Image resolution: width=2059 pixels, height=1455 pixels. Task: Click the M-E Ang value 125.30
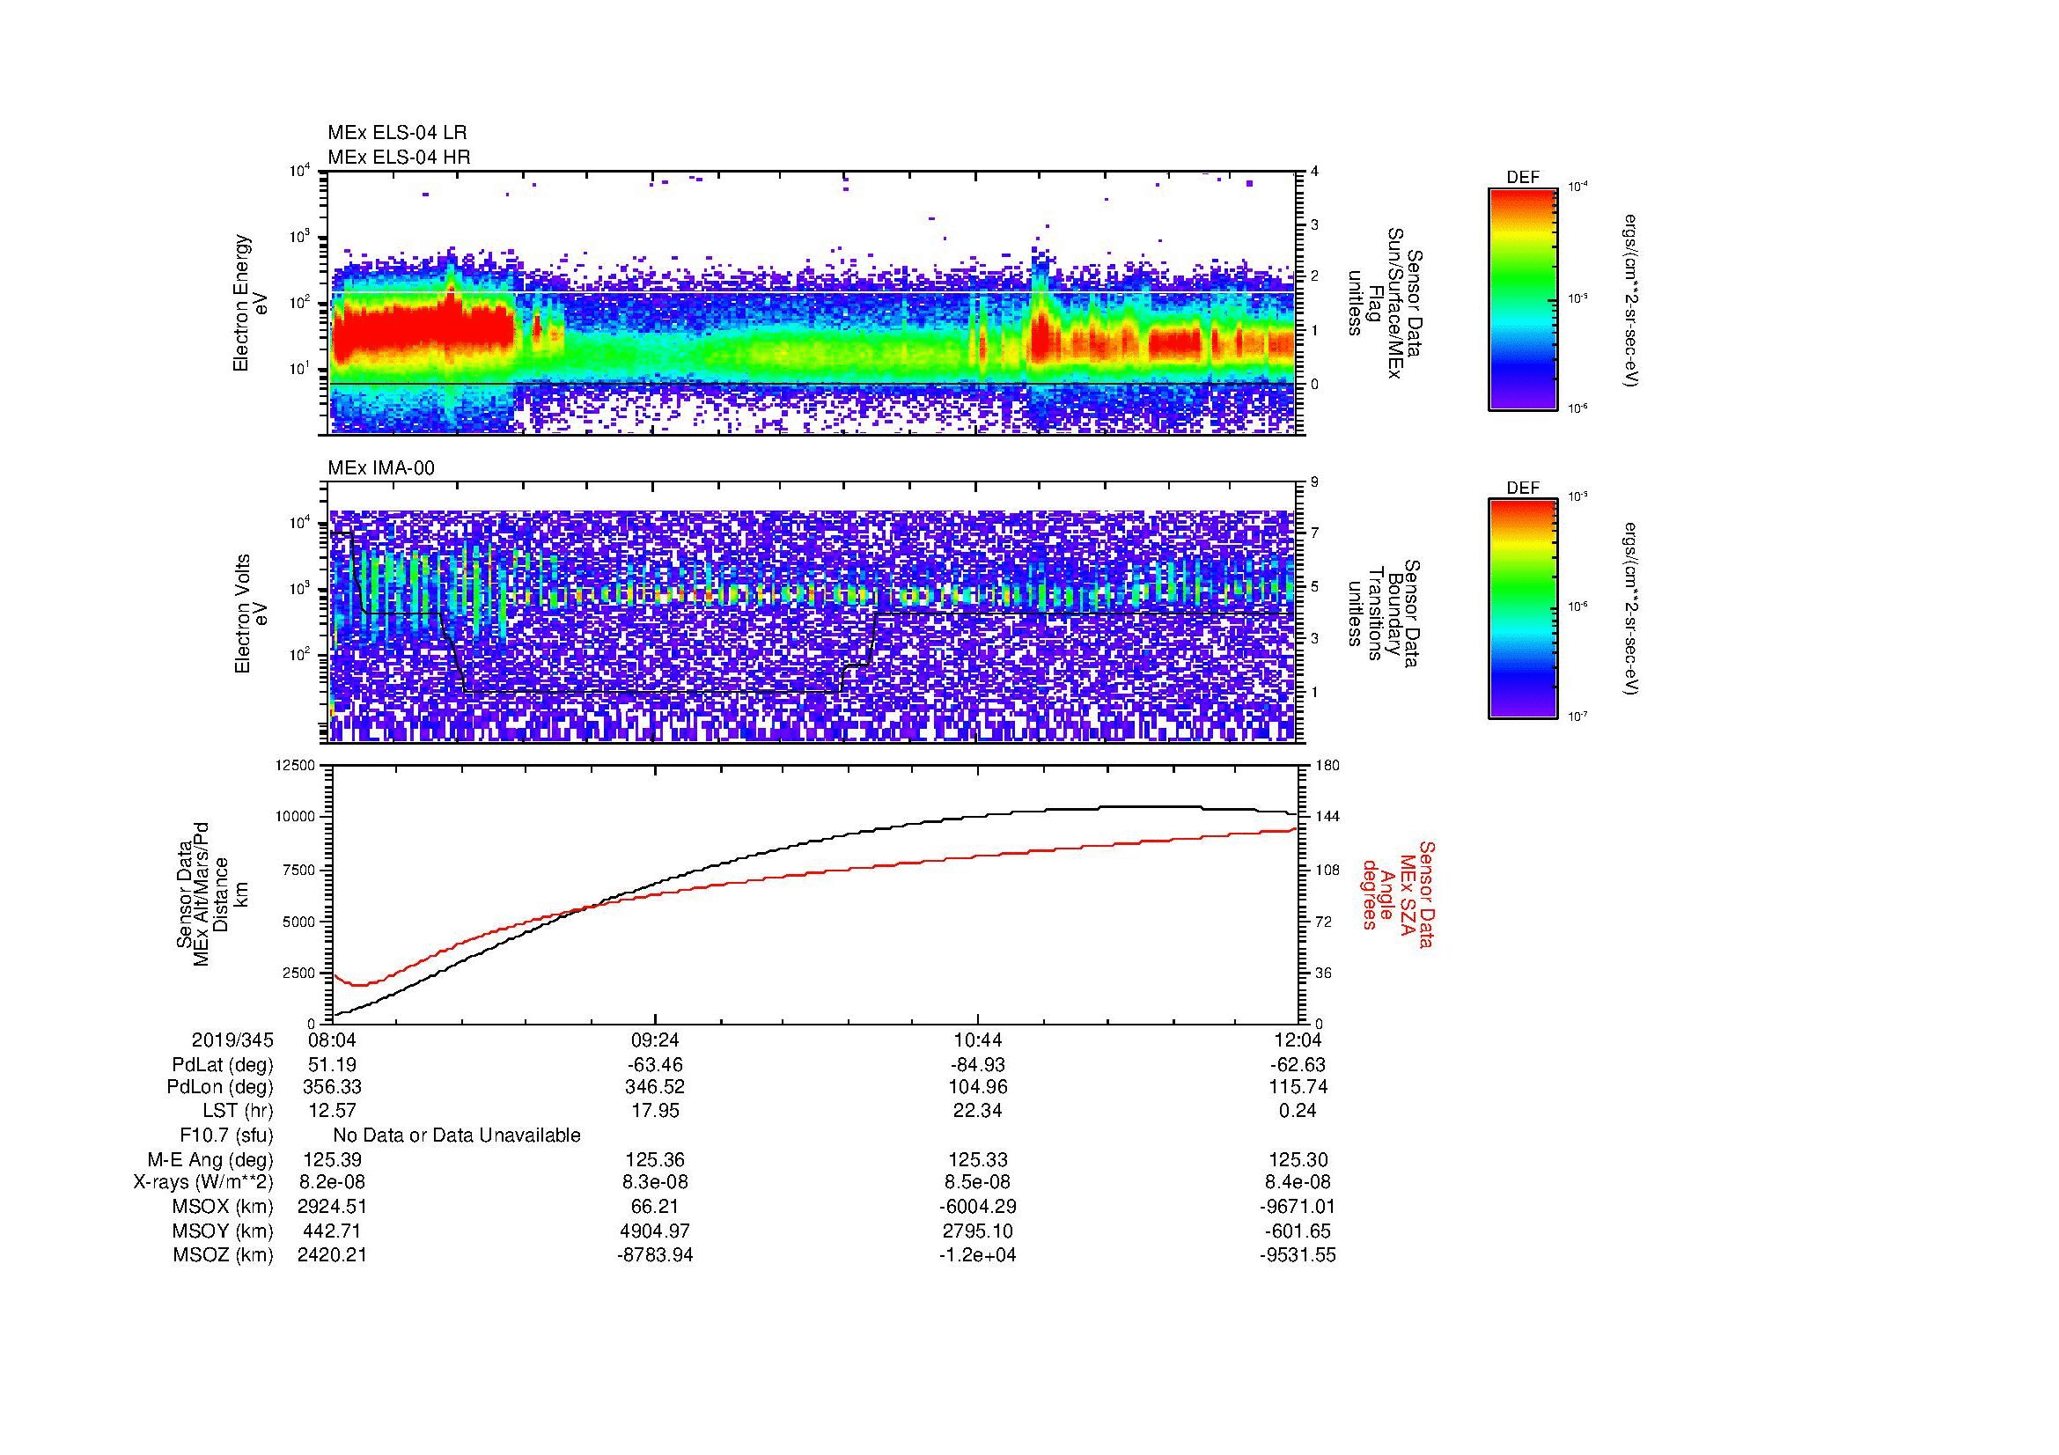pyautogui.click(x=1298, y=1160)
